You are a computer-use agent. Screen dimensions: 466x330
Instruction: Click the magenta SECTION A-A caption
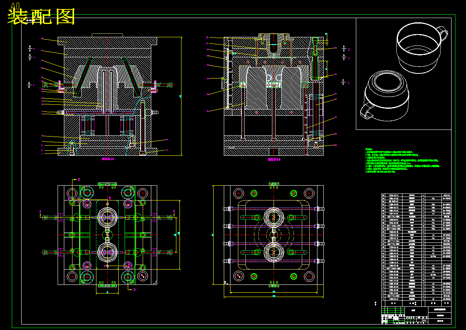[108, 159]
